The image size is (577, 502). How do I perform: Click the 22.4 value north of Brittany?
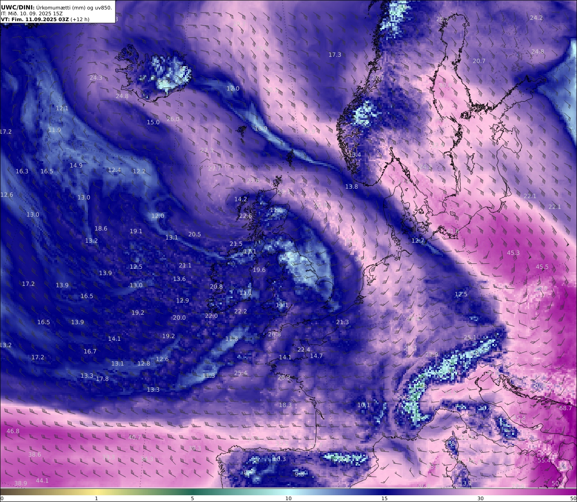[304, 350]
